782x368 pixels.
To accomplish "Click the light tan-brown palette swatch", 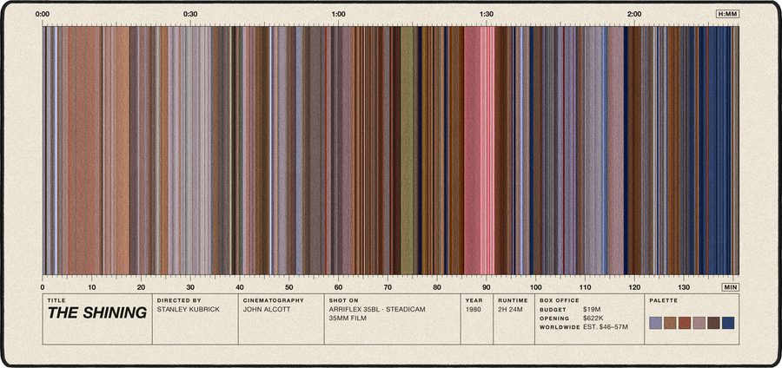I will click(670, 323).
